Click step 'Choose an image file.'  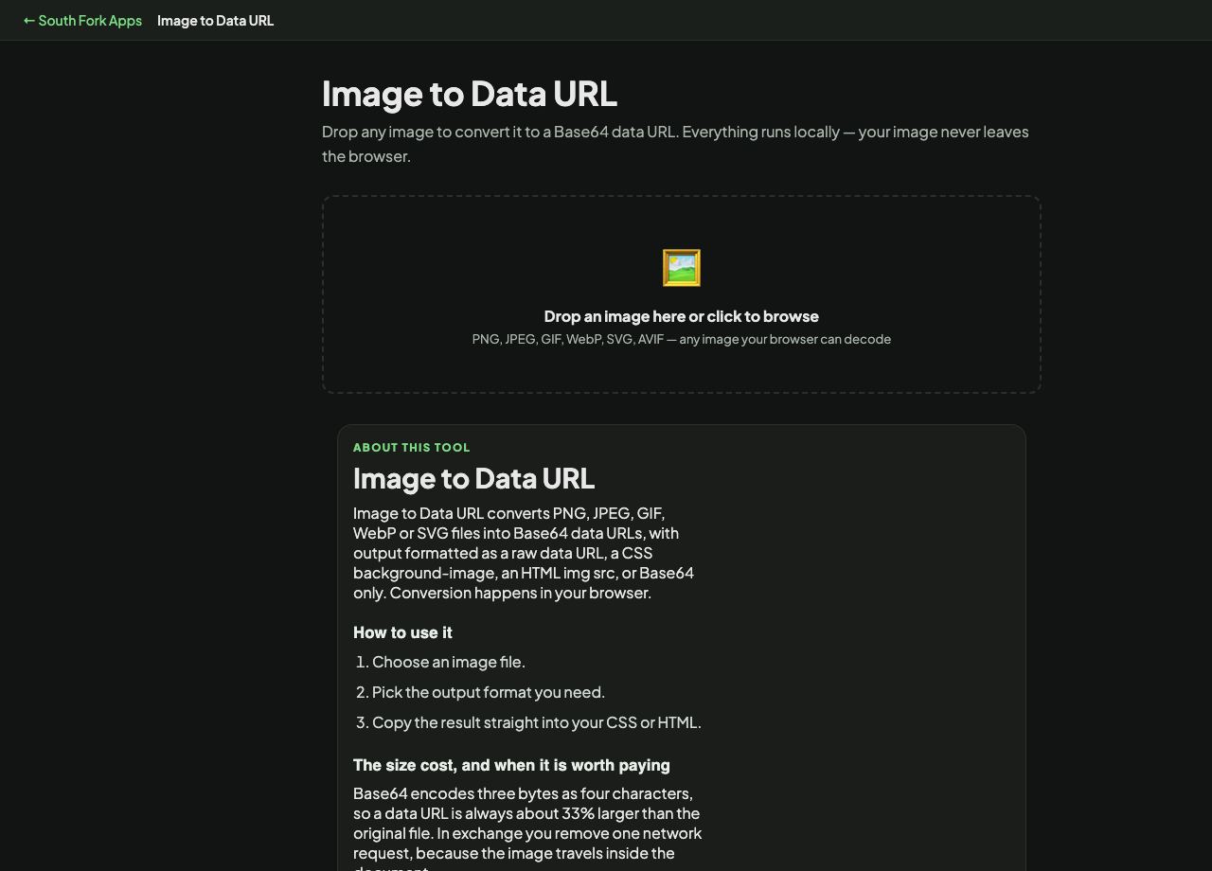[449, 662]
